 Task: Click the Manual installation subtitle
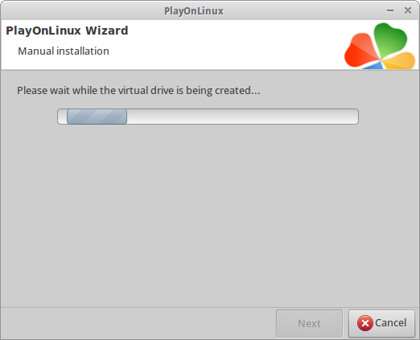pos(64,51)
